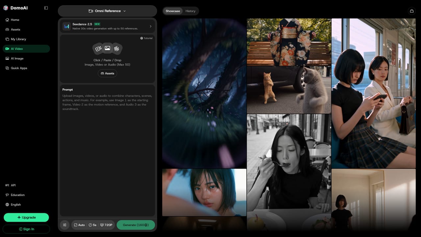Open the kimono on bench showcase thumbnail
Screen dimensions: 421x237
[x=289, y=42]
